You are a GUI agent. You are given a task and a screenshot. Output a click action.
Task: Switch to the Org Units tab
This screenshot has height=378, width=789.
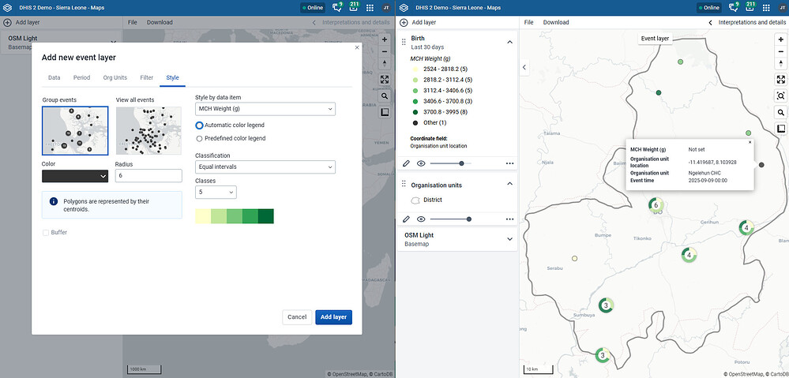(115, 78)
